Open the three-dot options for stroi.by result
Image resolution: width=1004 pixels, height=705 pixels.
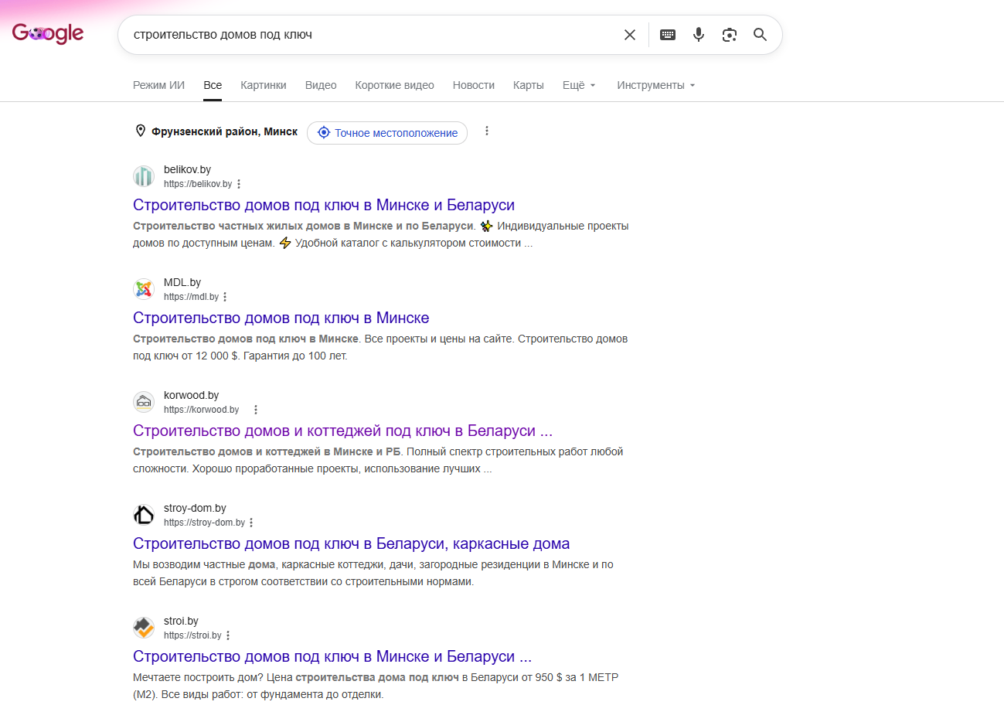228,635
